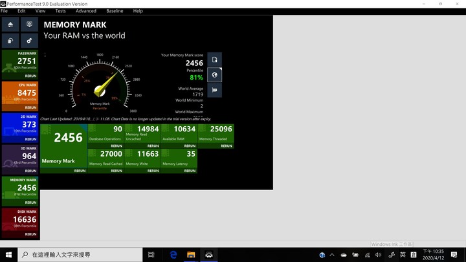Open the Windows Ink pen tray icon

click(392, 255)
